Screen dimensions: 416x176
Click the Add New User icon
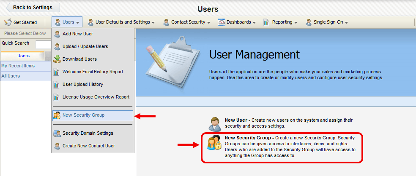click(57, 34)
